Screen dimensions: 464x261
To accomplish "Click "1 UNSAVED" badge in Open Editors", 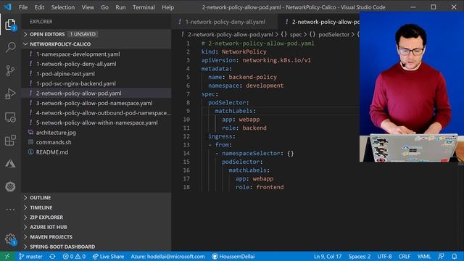I will coord(83,34).
